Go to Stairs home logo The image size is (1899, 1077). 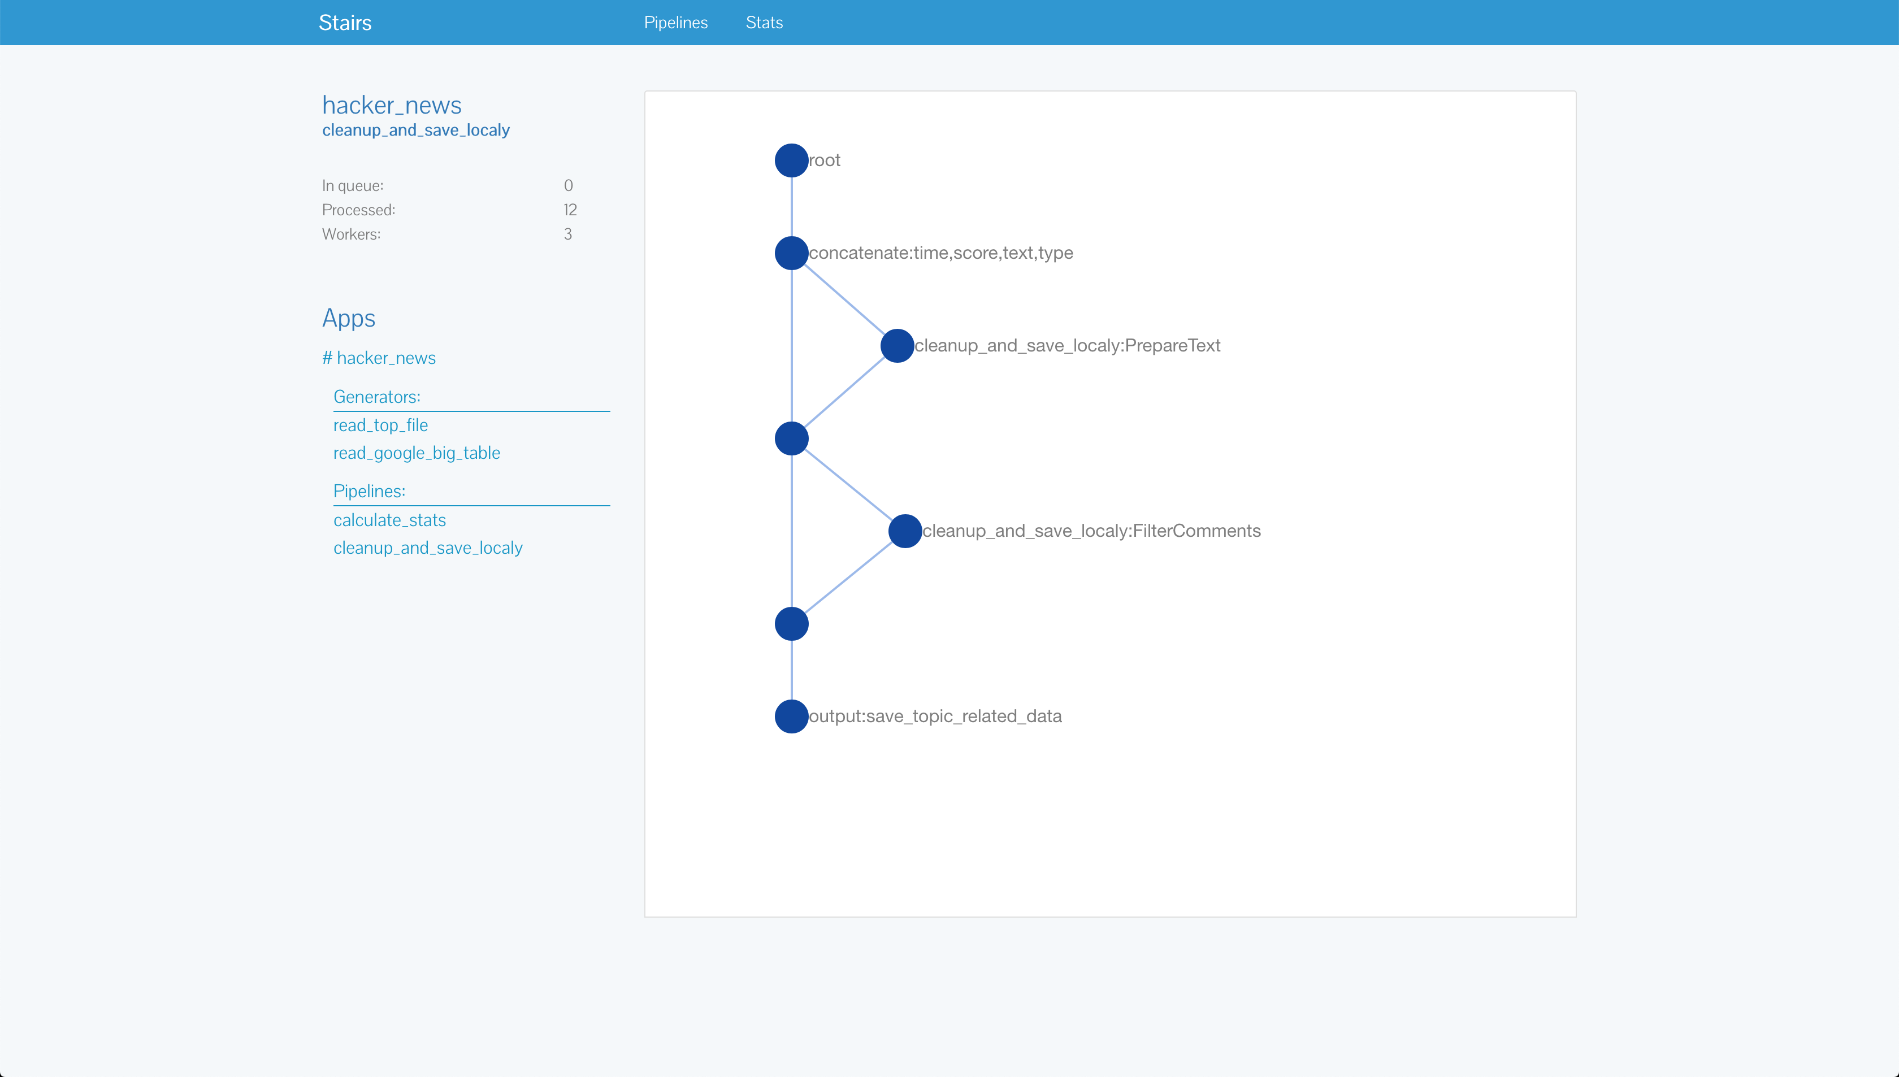tap(345, 23)
